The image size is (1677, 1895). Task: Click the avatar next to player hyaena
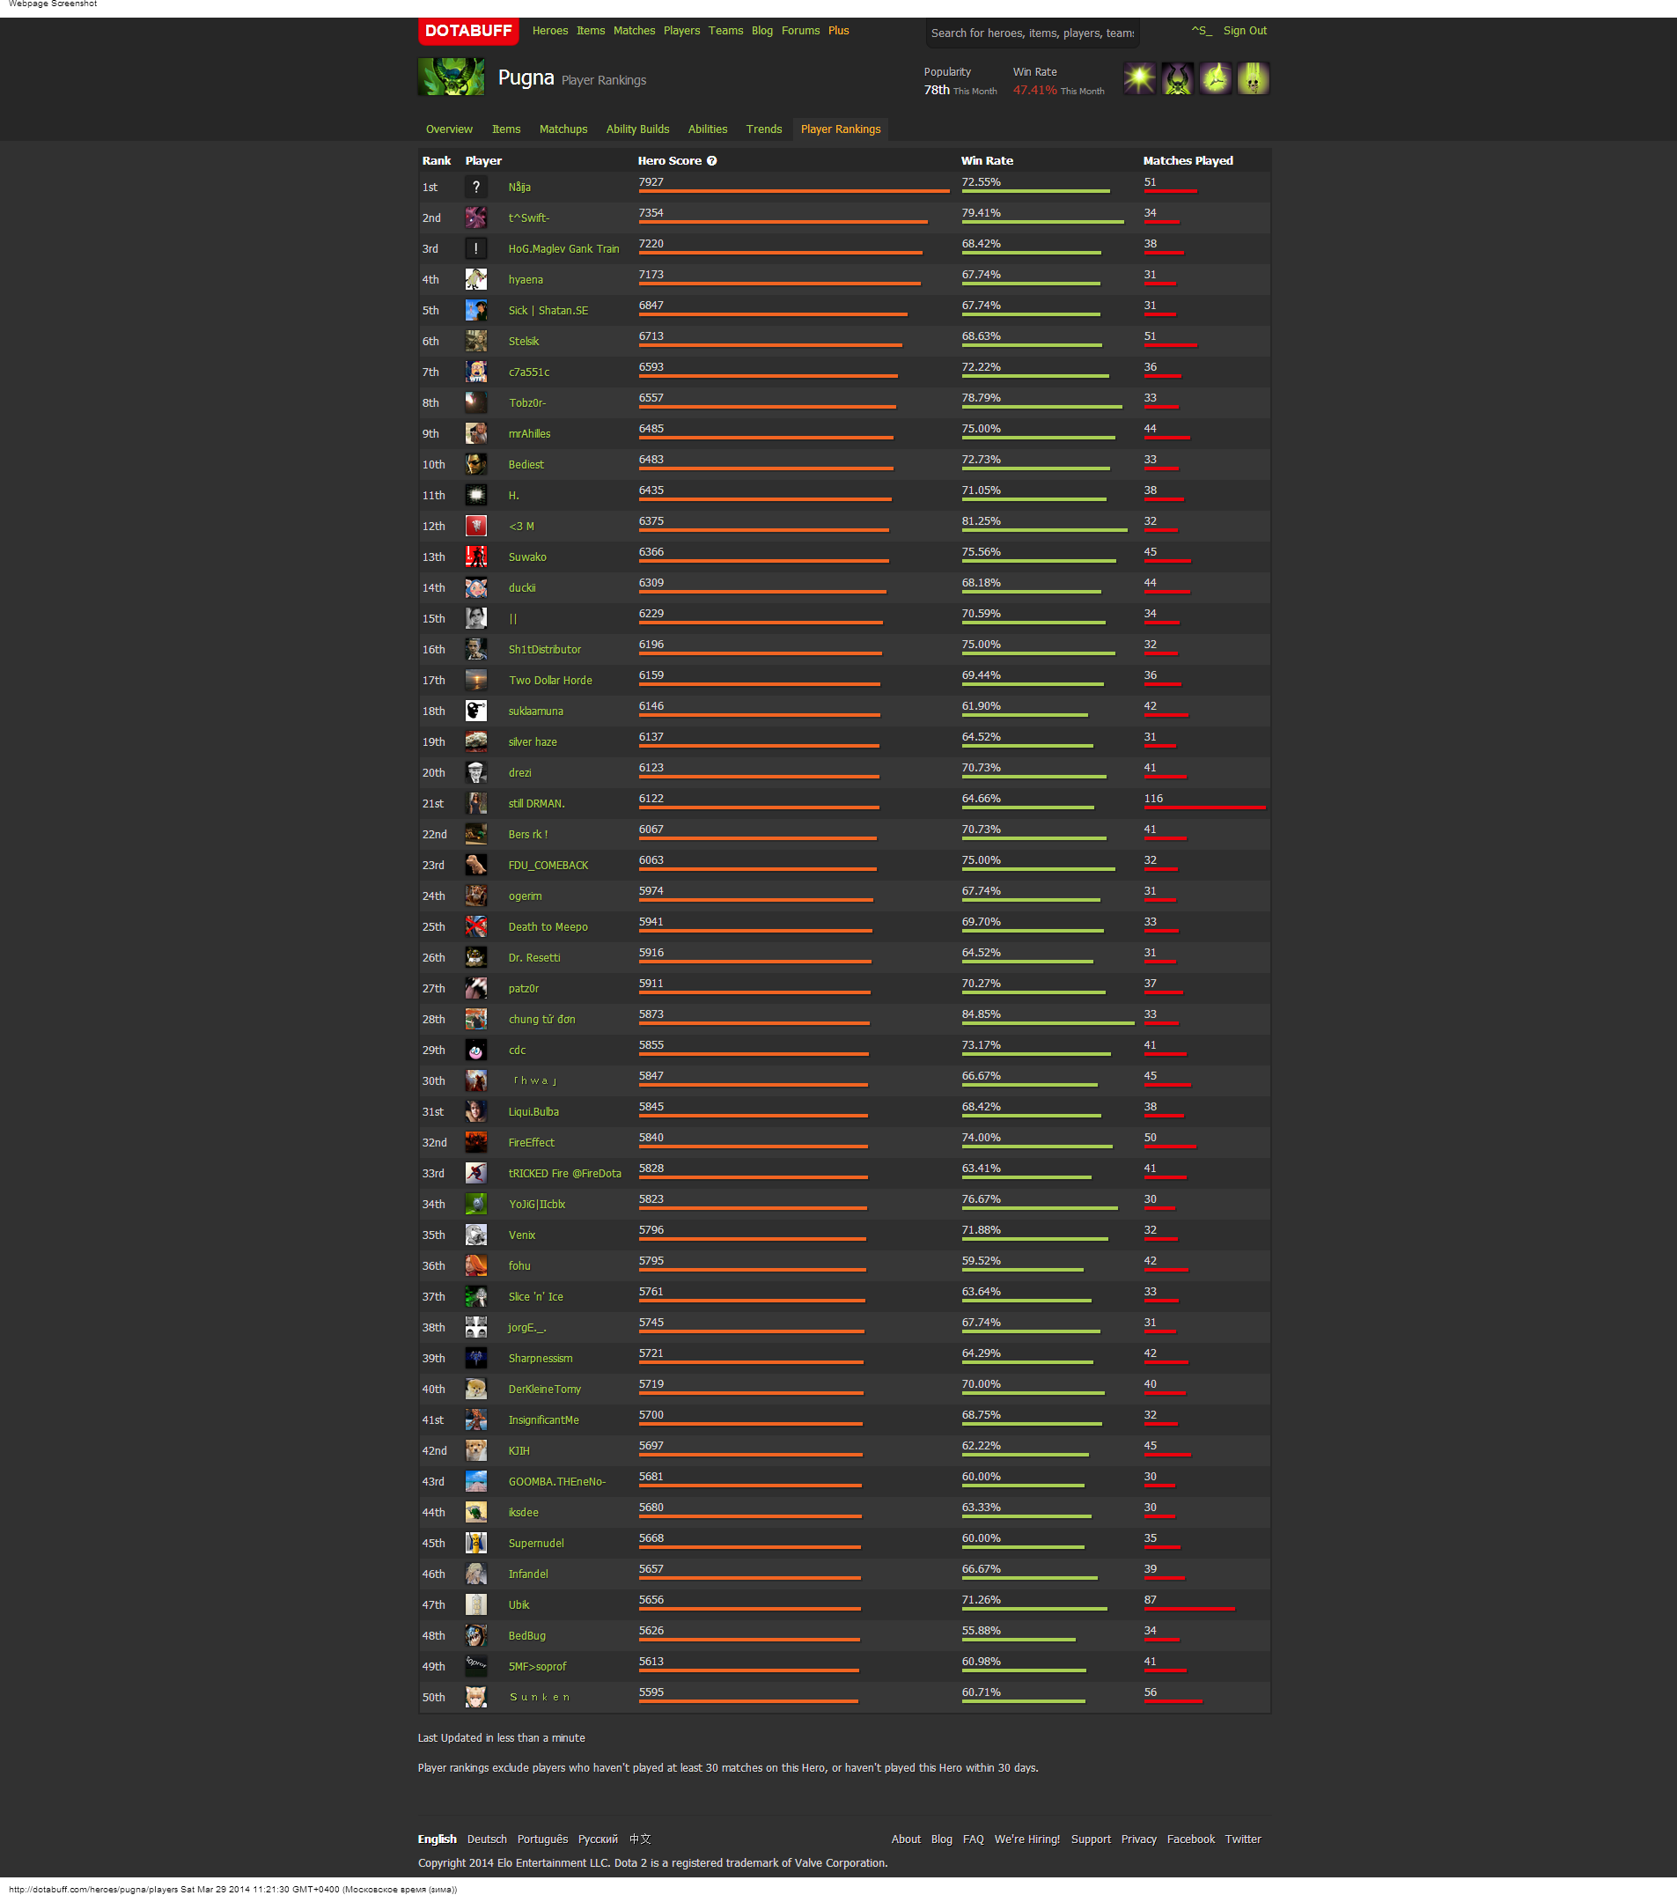pyautogui.click(x=475, y=279)
